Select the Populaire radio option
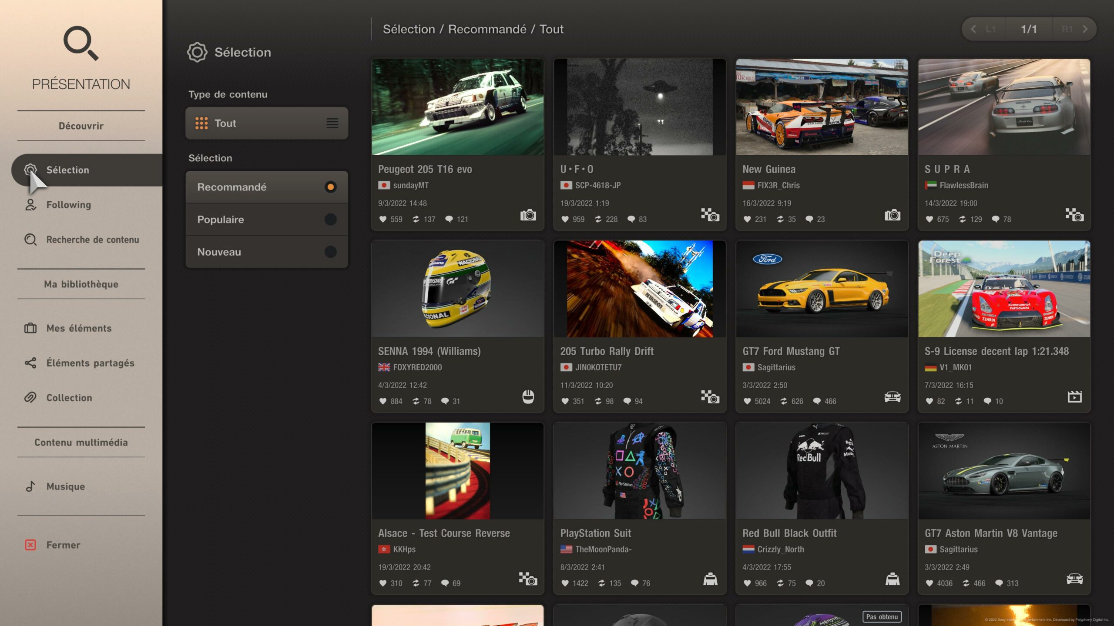Viewport: 1114px width, 626px height. (267, 220)
